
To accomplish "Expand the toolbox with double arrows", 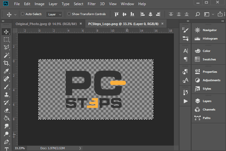I will [3, 21].
